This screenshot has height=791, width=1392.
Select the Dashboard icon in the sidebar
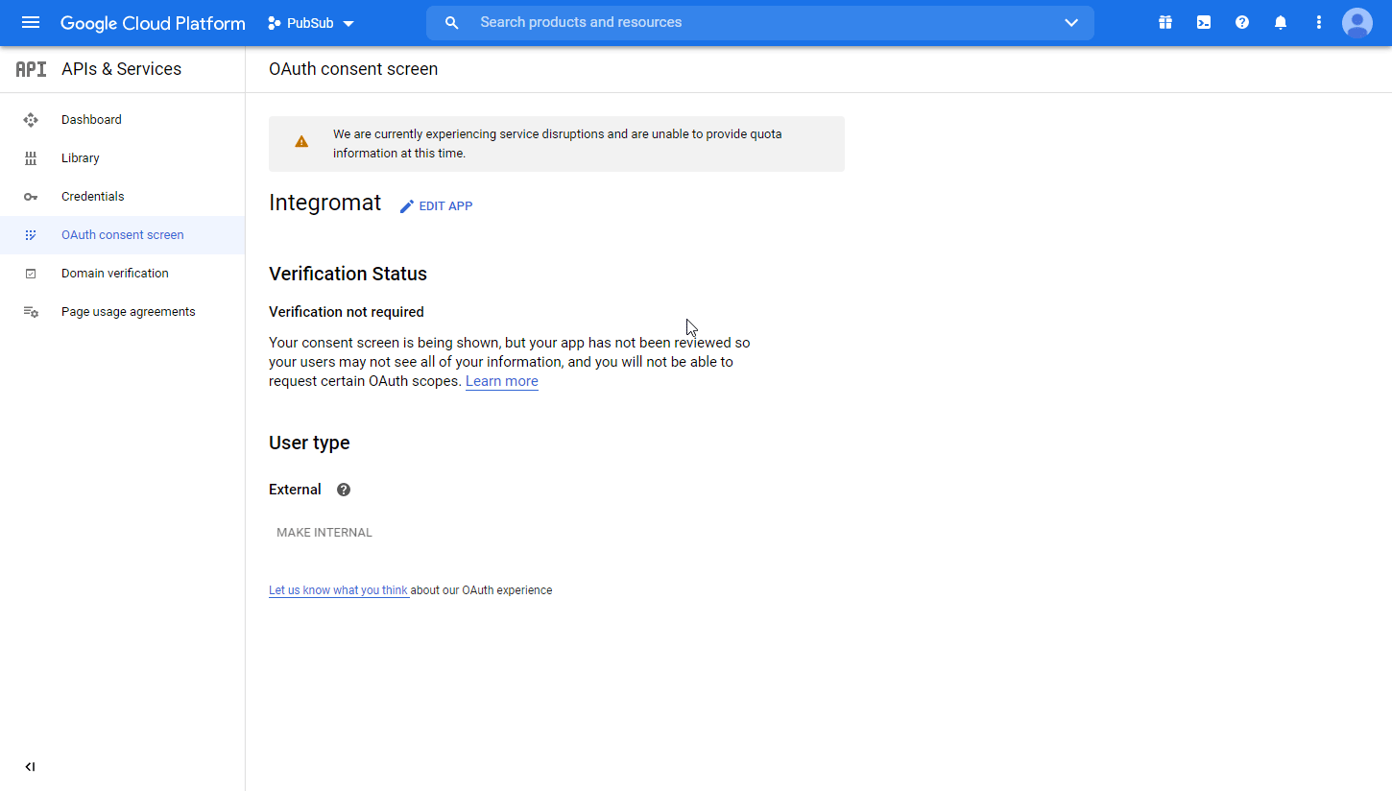pyautogui.click(x=31, y=119)
